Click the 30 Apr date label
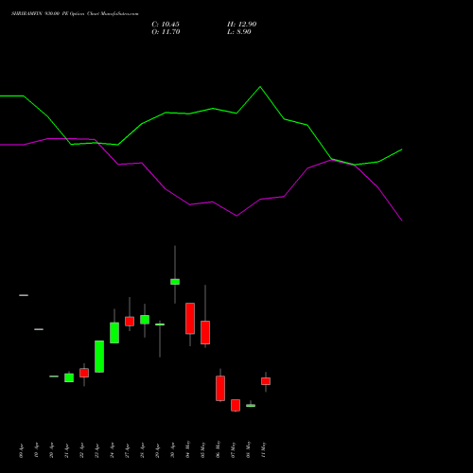The height and width of the screenshot is (473, 473). (172, 450)
